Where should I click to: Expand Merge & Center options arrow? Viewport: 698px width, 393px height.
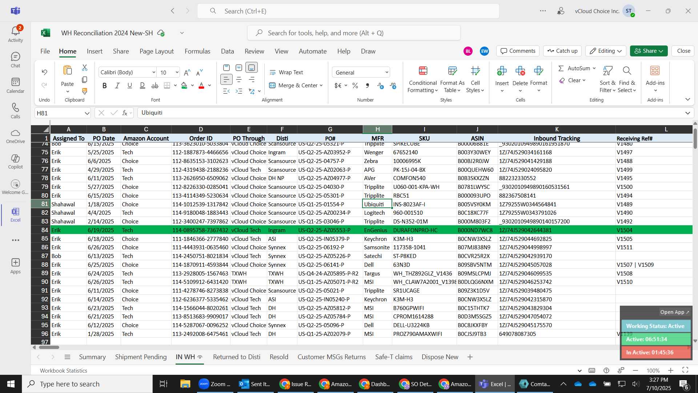[321, 86]
